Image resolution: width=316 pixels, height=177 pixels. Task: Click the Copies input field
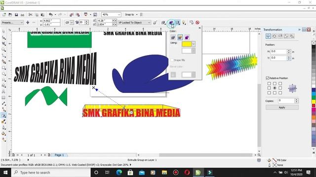coord(286,100)
